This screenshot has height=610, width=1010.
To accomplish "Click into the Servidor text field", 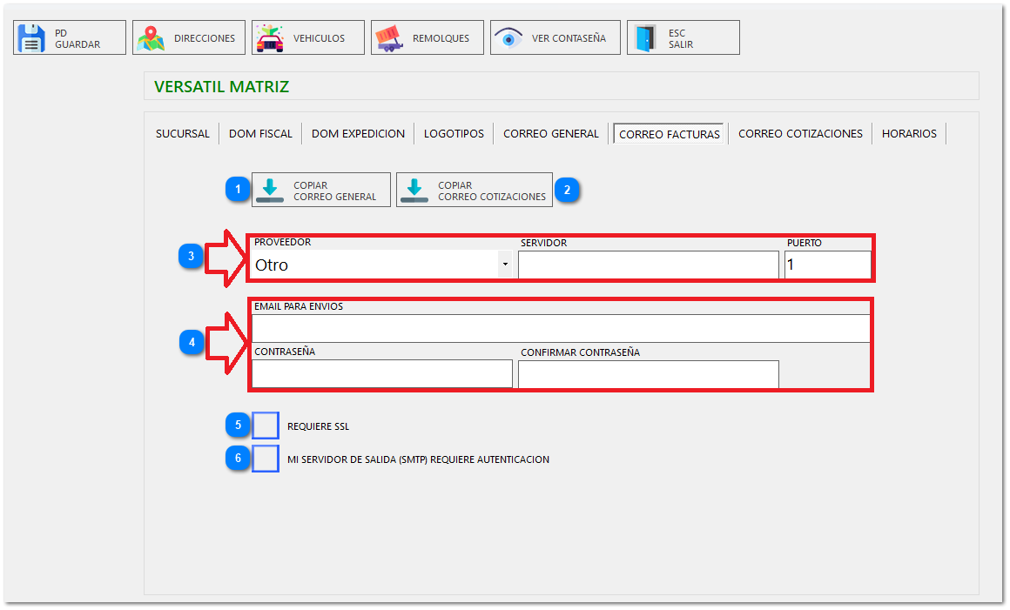I will pos(648,265).
